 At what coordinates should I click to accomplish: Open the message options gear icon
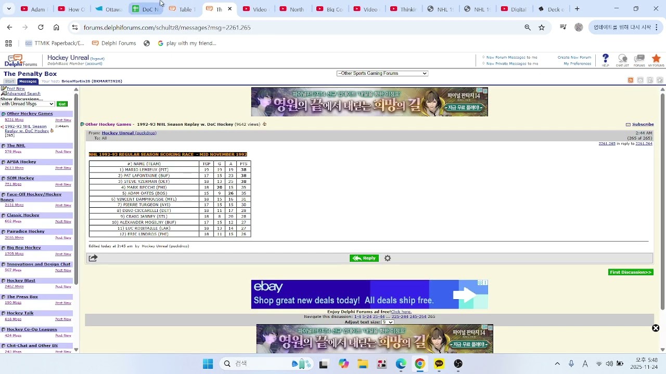(388, 258)
